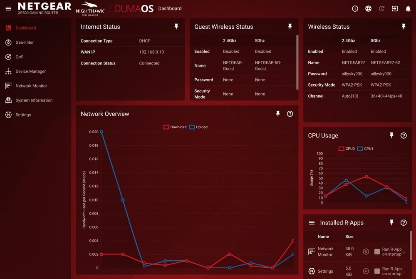Image resolution: width=416 pixels, height=279 pixels.
Task: Toggle the CPU1 series in CPU legend
Action: click(365, 149)
